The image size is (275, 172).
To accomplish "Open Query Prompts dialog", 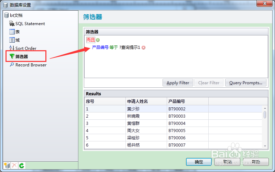I will click(x=246, y=83).
